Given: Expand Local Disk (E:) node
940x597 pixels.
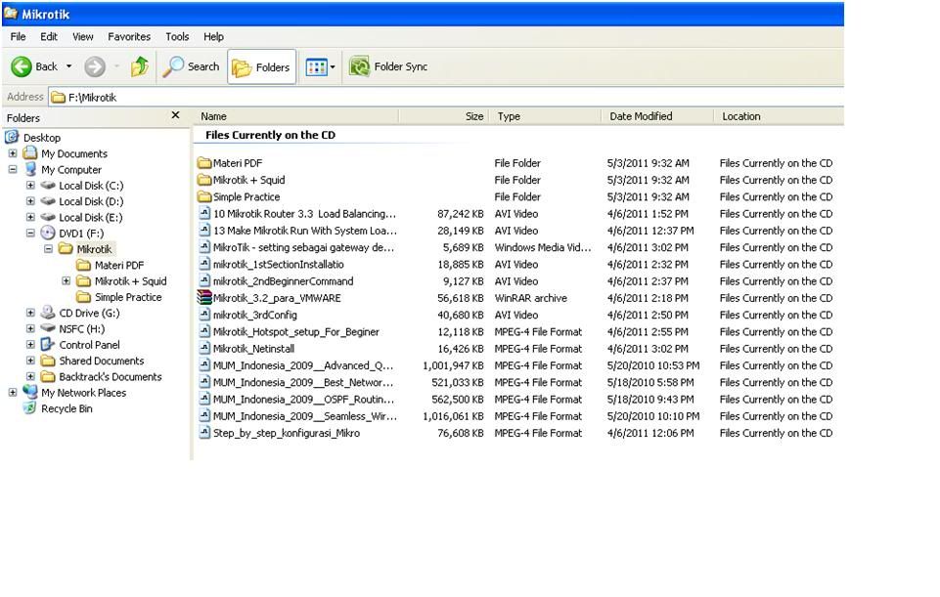Looking at the screenshot, I should (30, 217).
